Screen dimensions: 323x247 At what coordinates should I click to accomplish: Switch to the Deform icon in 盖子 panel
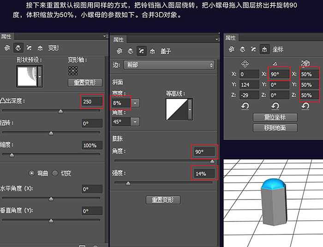(x=130, y=51)
